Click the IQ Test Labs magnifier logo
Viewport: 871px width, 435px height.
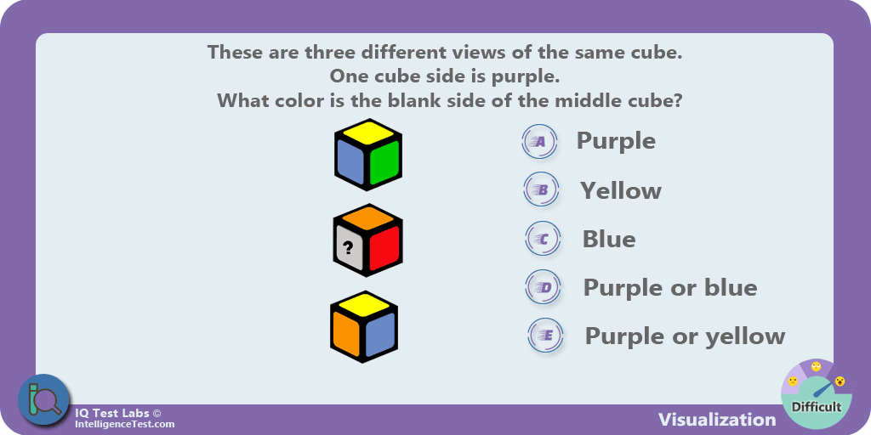pos(44,401)
